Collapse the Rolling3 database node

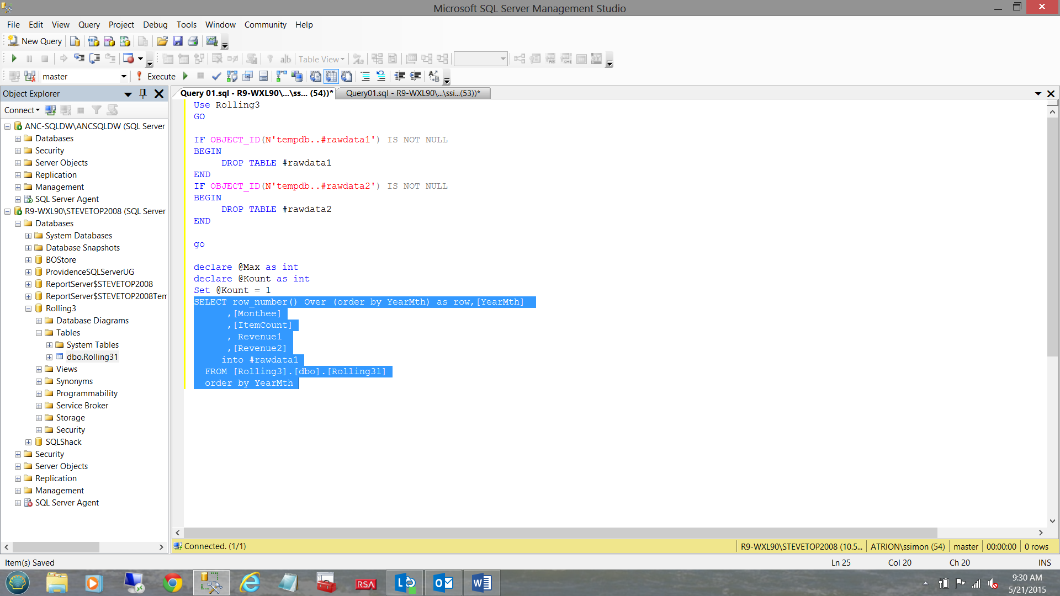click(x=29, y=308)
